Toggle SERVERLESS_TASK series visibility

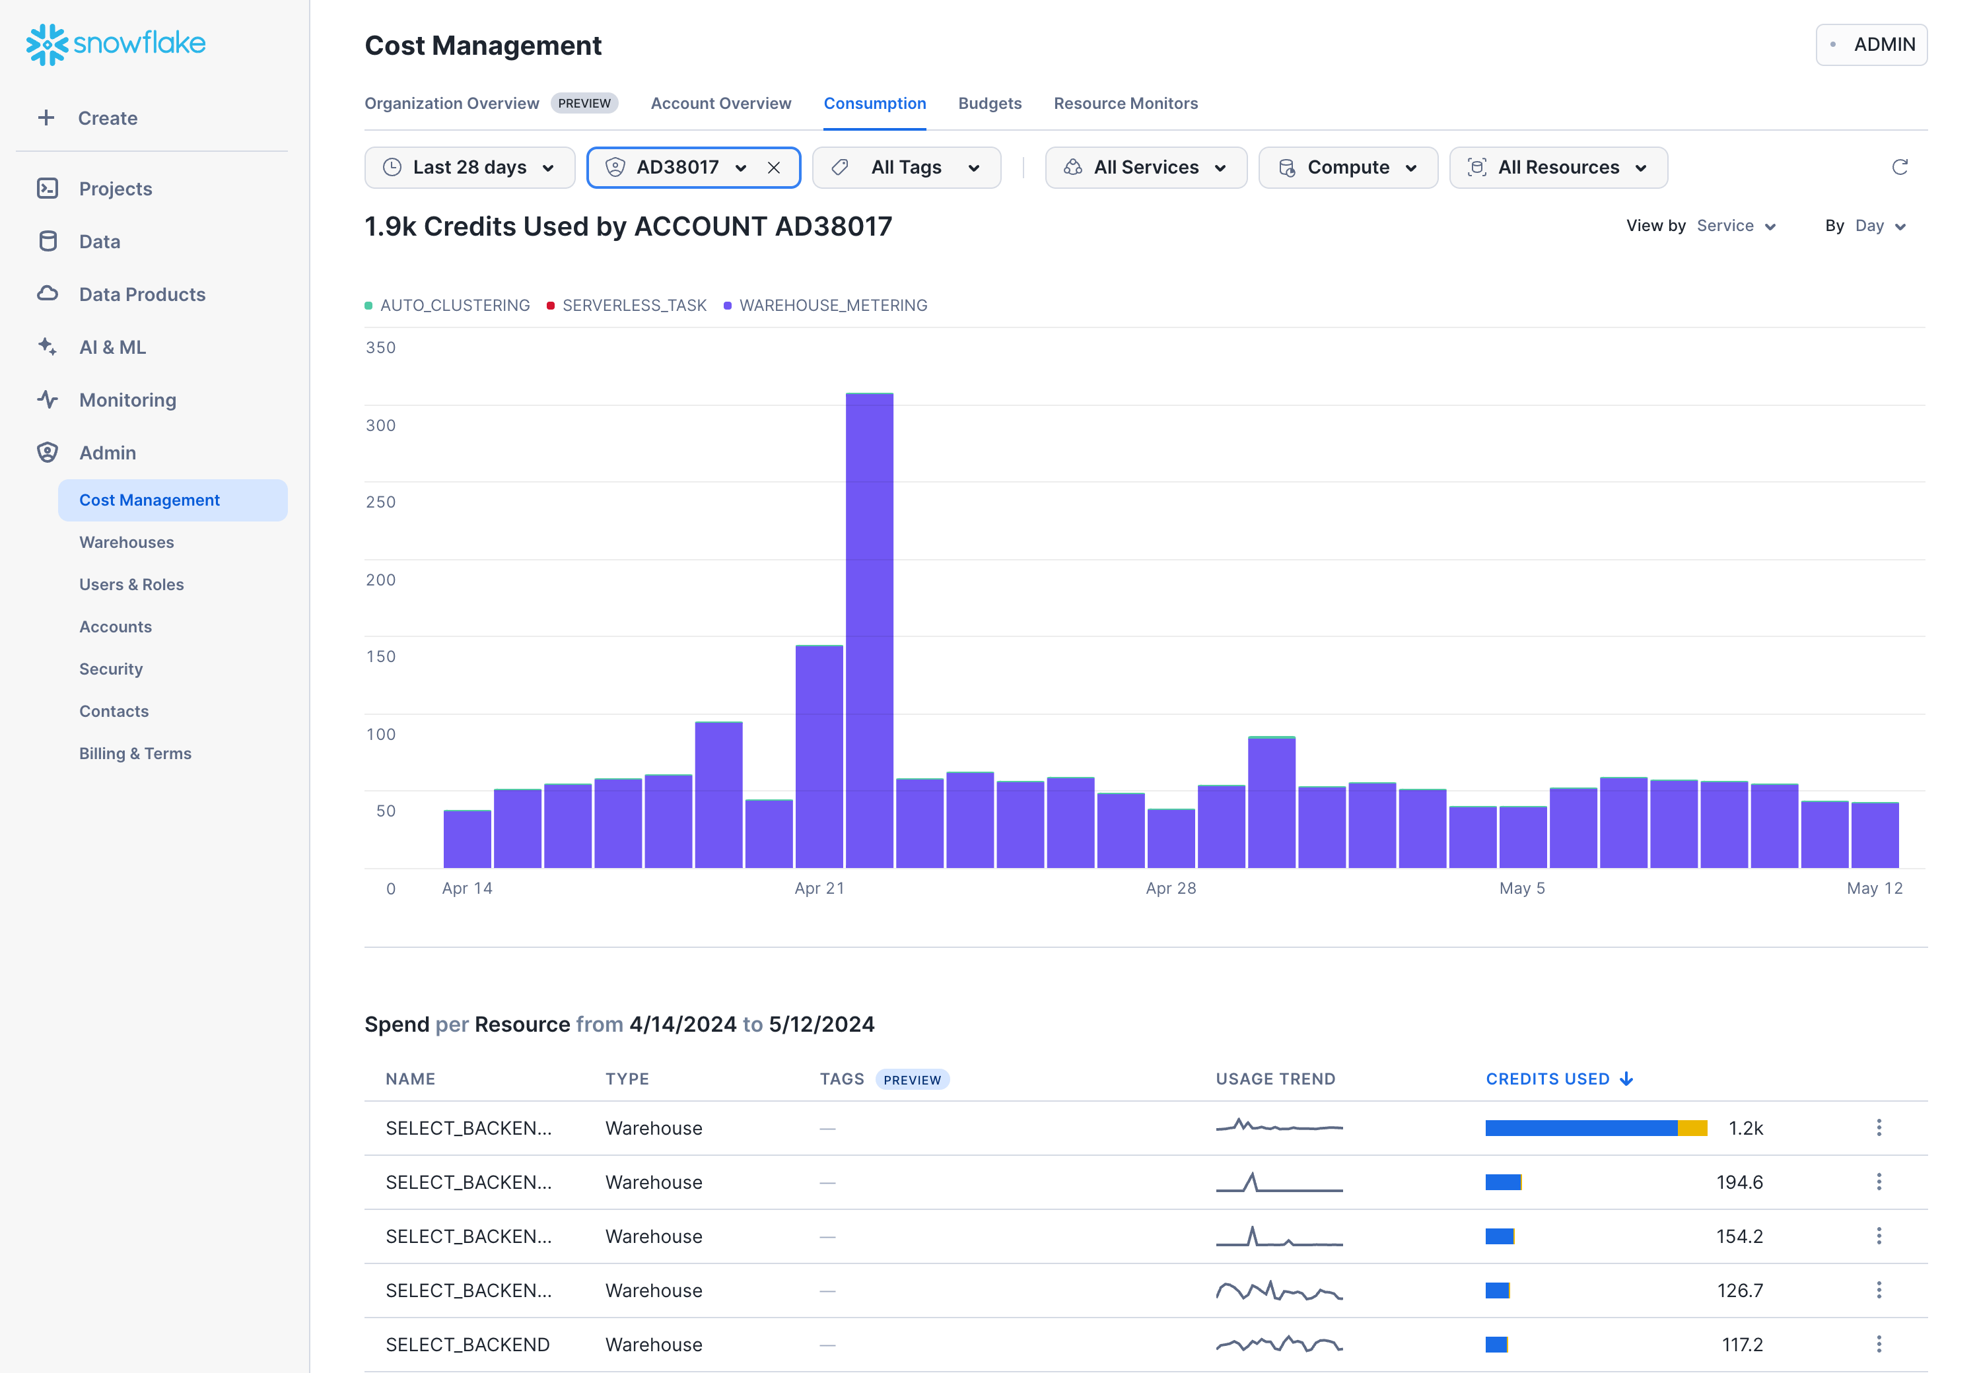pos(634,304)
